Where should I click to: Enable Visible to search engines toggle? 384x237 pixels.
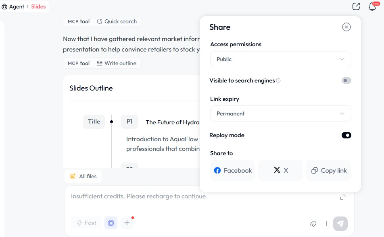(346, 80)
